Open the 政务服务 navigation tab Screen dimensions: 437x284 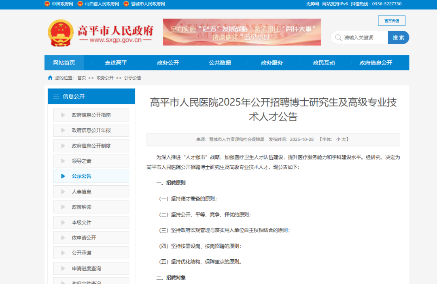tap(272, 63)
